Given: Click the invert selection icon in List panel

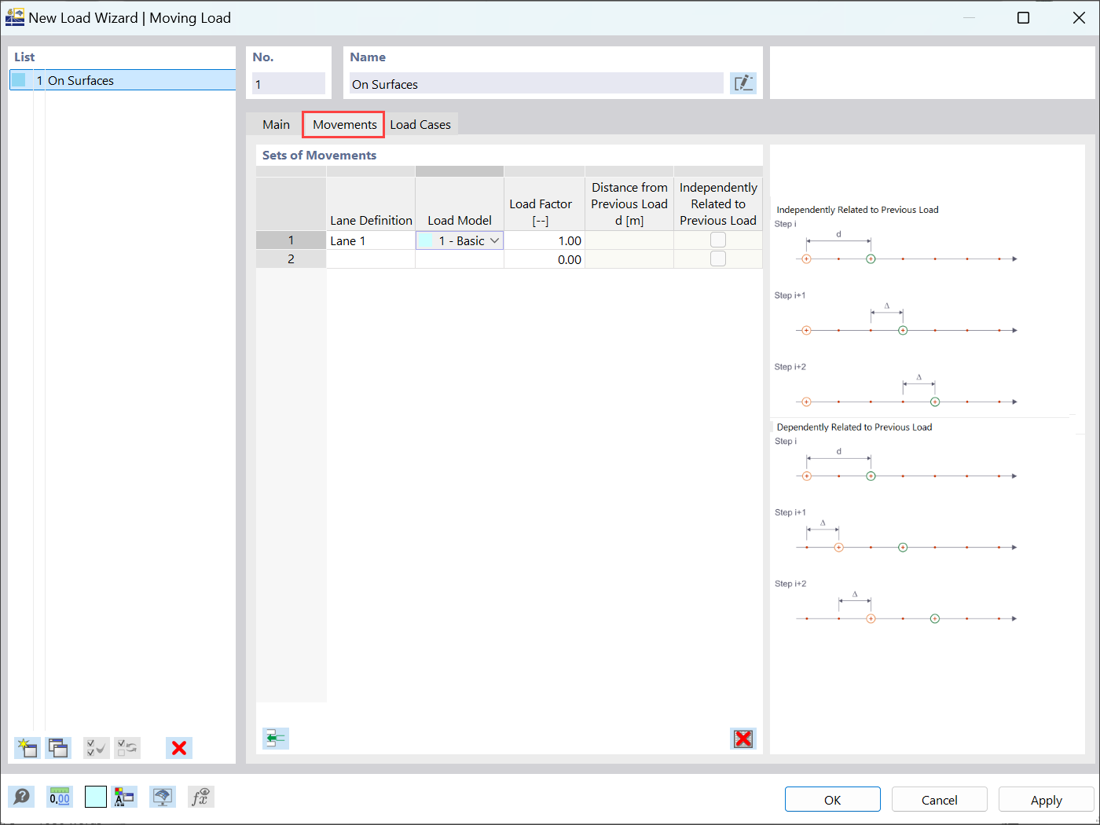Looking at the screenshot, I should [x=127, y=748].
